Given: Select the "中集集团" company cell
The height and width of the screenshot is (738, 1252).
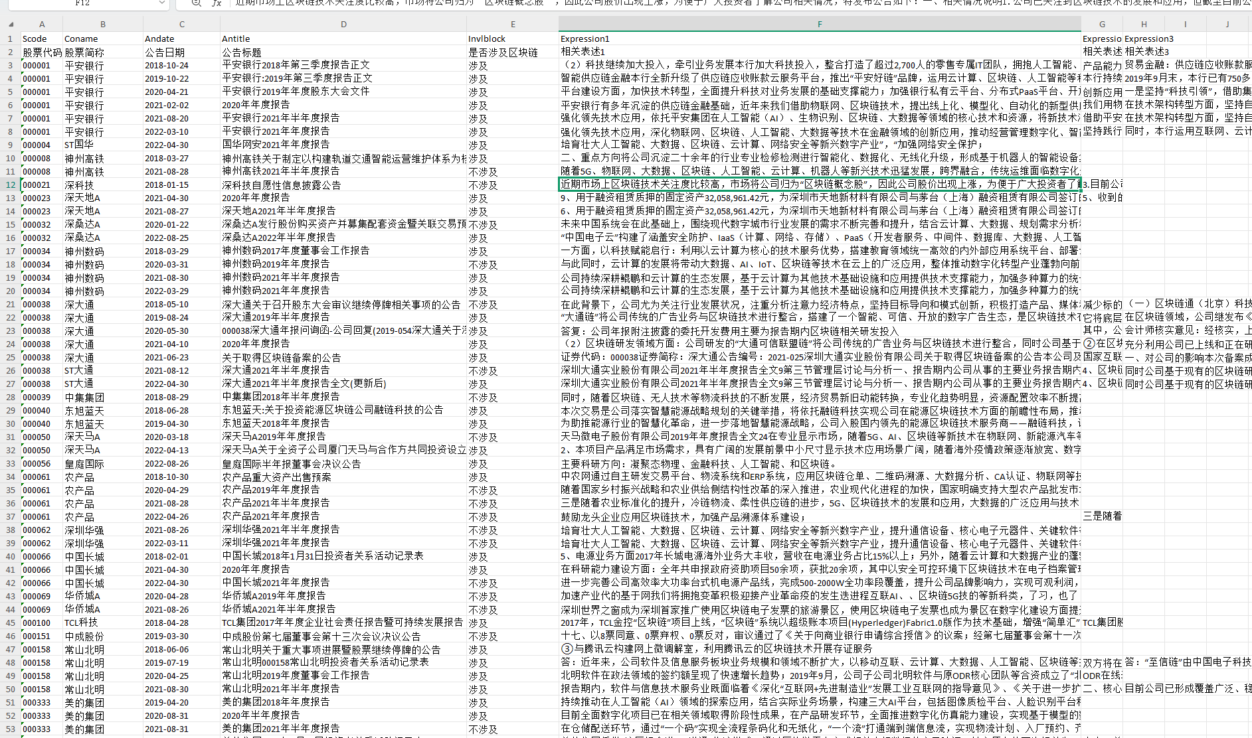Looking at the screenshot, I should click(103, 397).
